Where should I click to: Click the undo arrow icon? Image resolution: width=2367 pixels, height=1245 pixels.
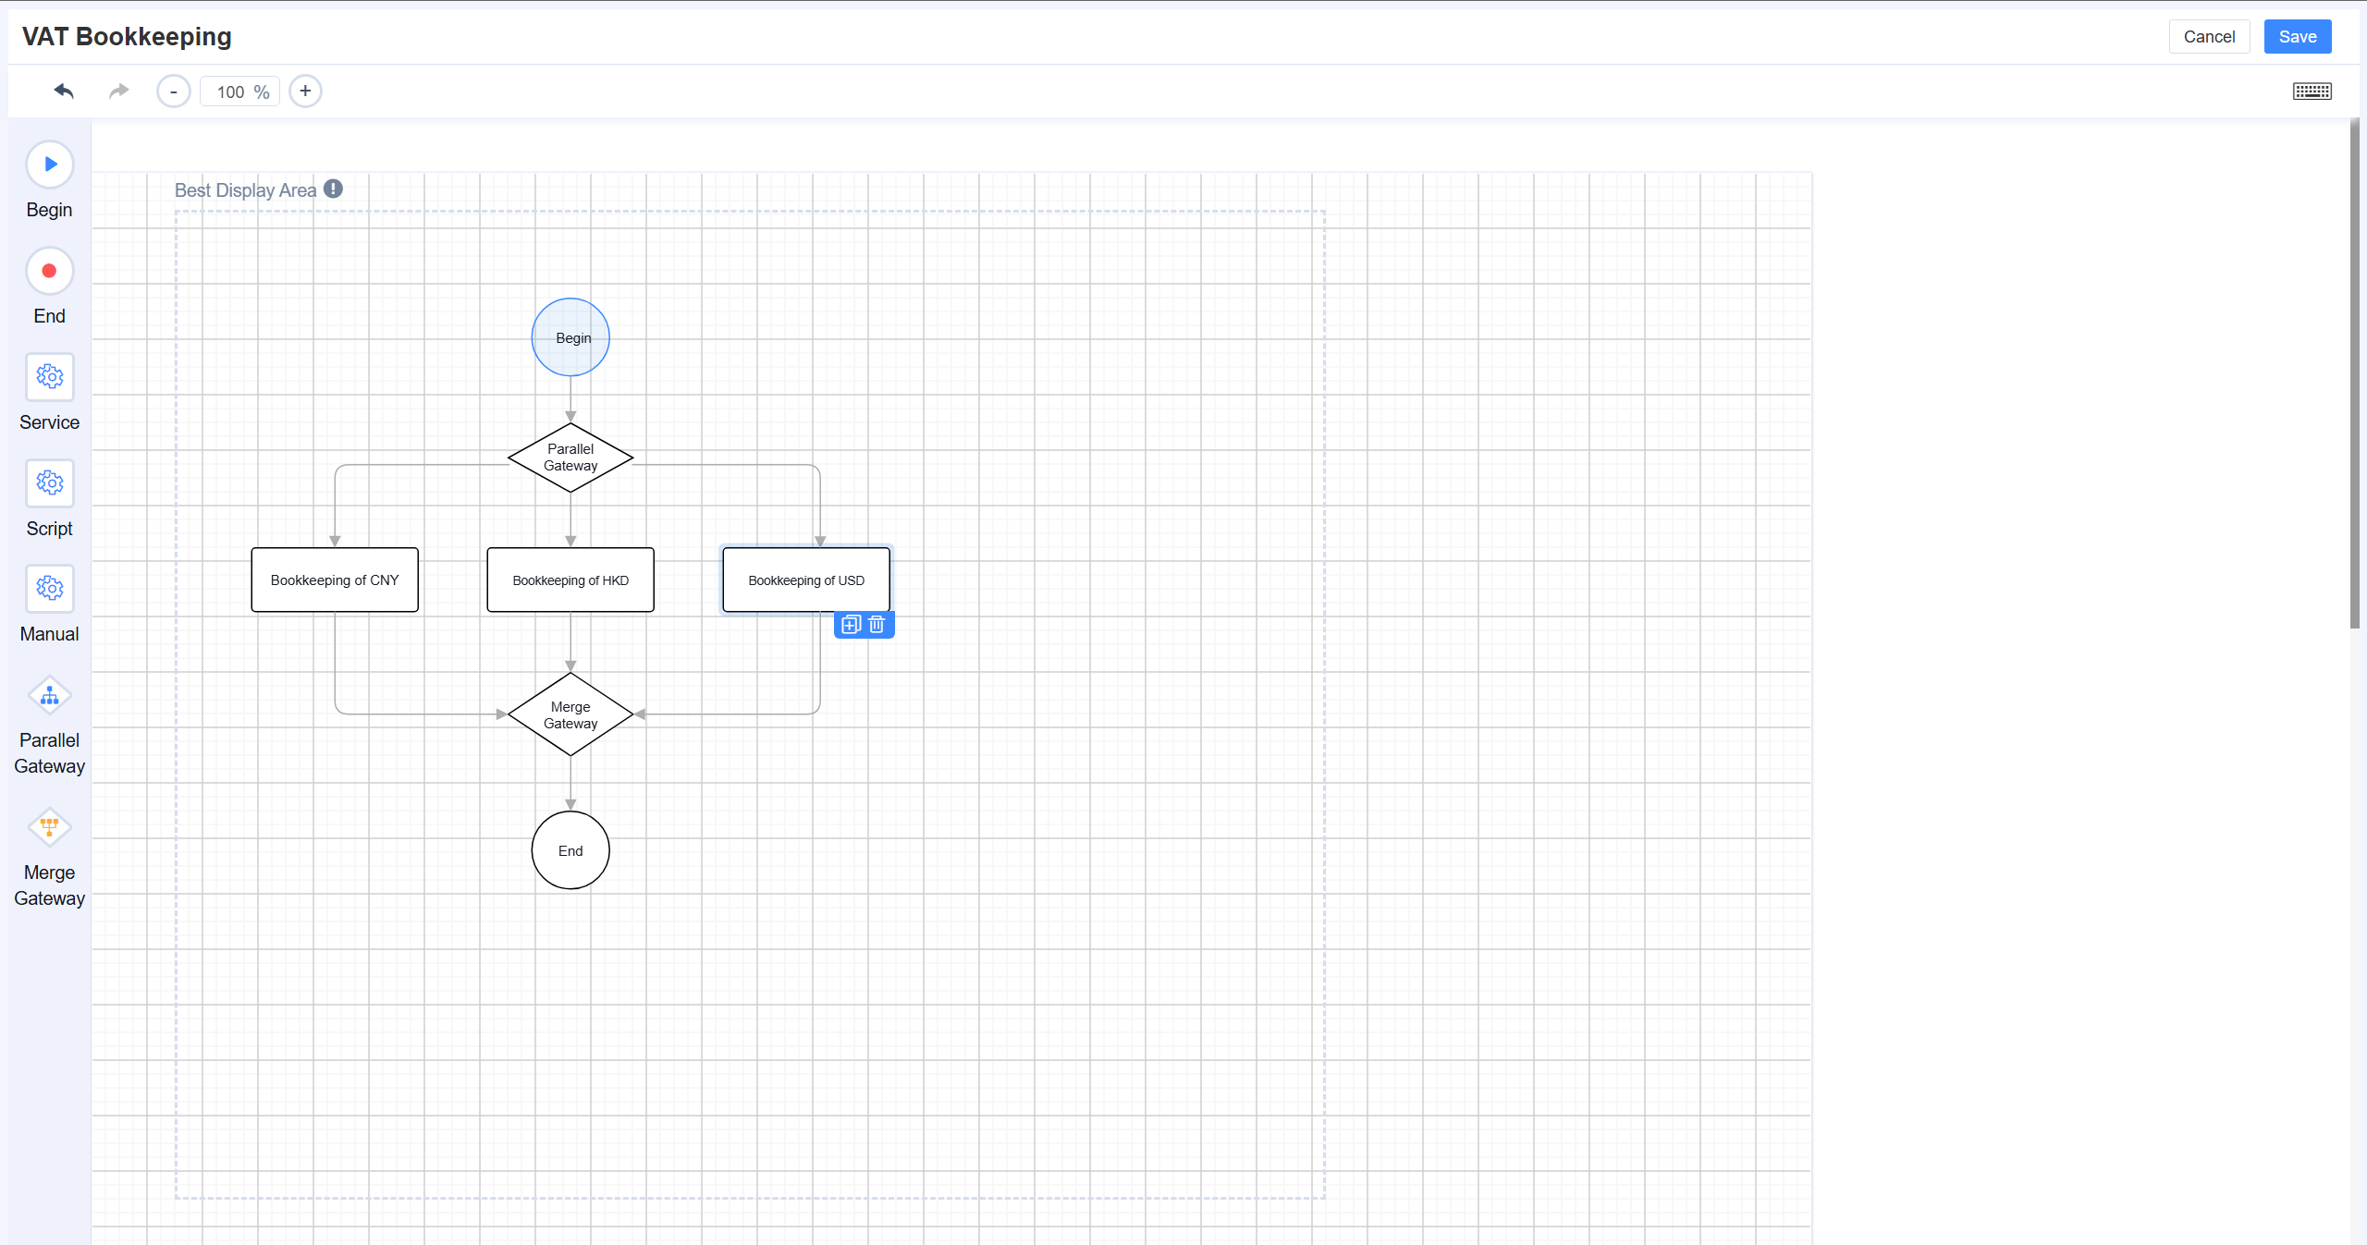pos(64,91)
